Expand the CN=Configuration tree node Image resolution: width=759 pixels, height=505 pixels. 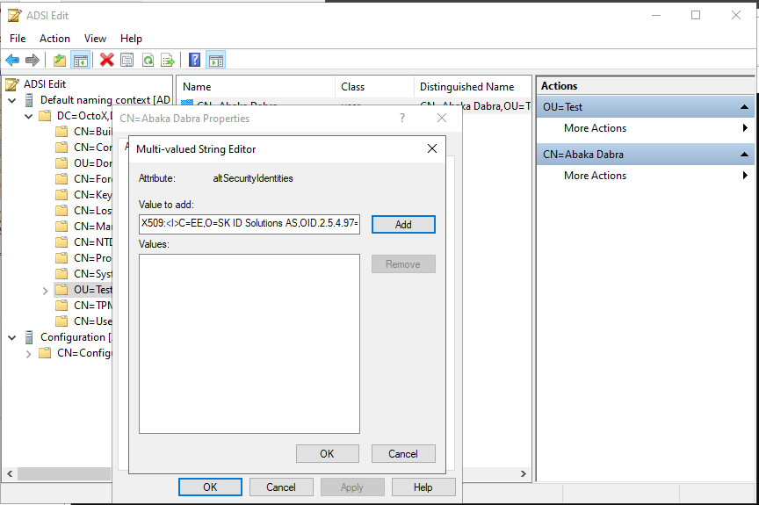coord(29,354)
